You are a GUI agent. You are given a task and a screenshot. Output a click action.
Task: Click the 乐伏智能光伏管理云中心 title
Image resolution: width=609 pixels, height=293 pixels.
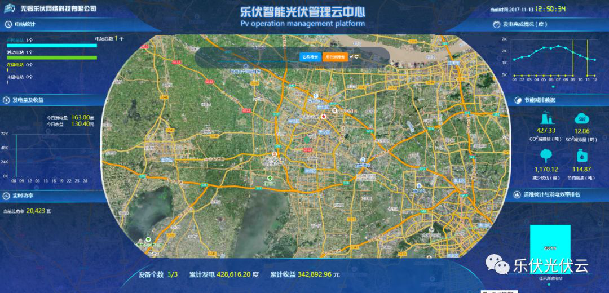click(x=303, y=12)
